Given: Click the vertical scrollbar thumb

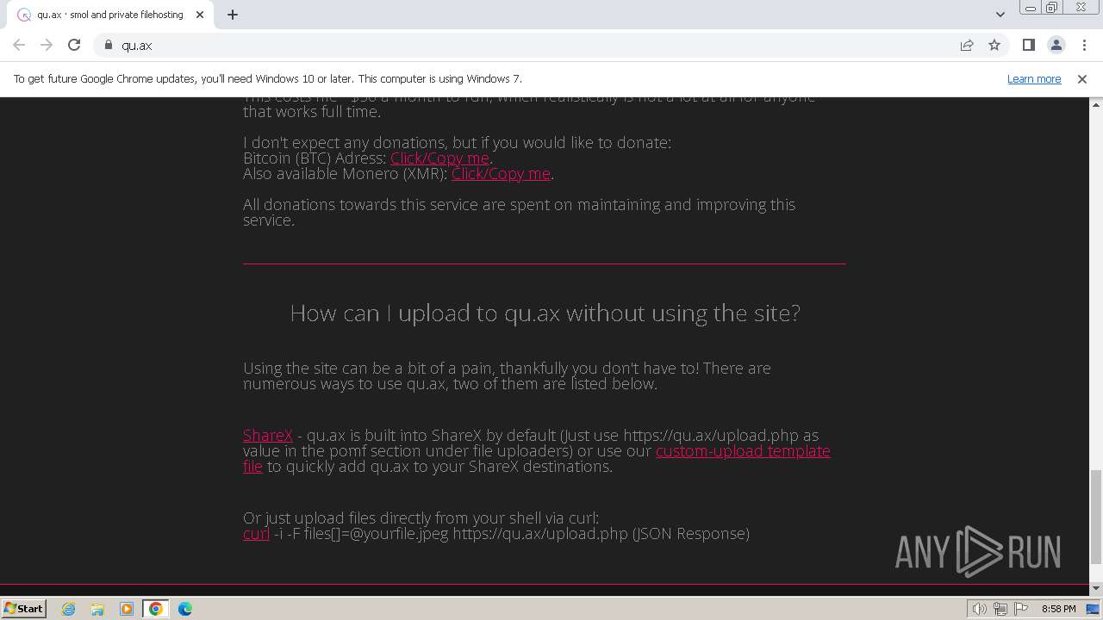Looking at the screenshot, I should pos(1096,517).
